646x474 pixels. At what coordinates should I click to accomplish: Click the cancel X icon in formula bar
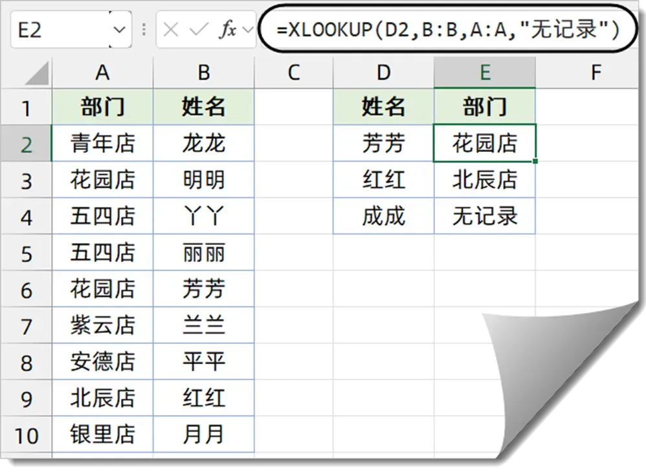coord(170,30)
